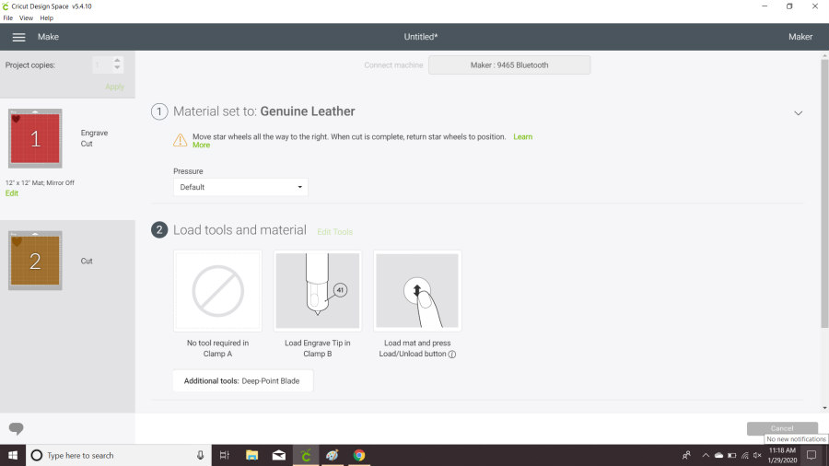Open the File menu
The width and height of the screenshot is (829, 466).
8,17
